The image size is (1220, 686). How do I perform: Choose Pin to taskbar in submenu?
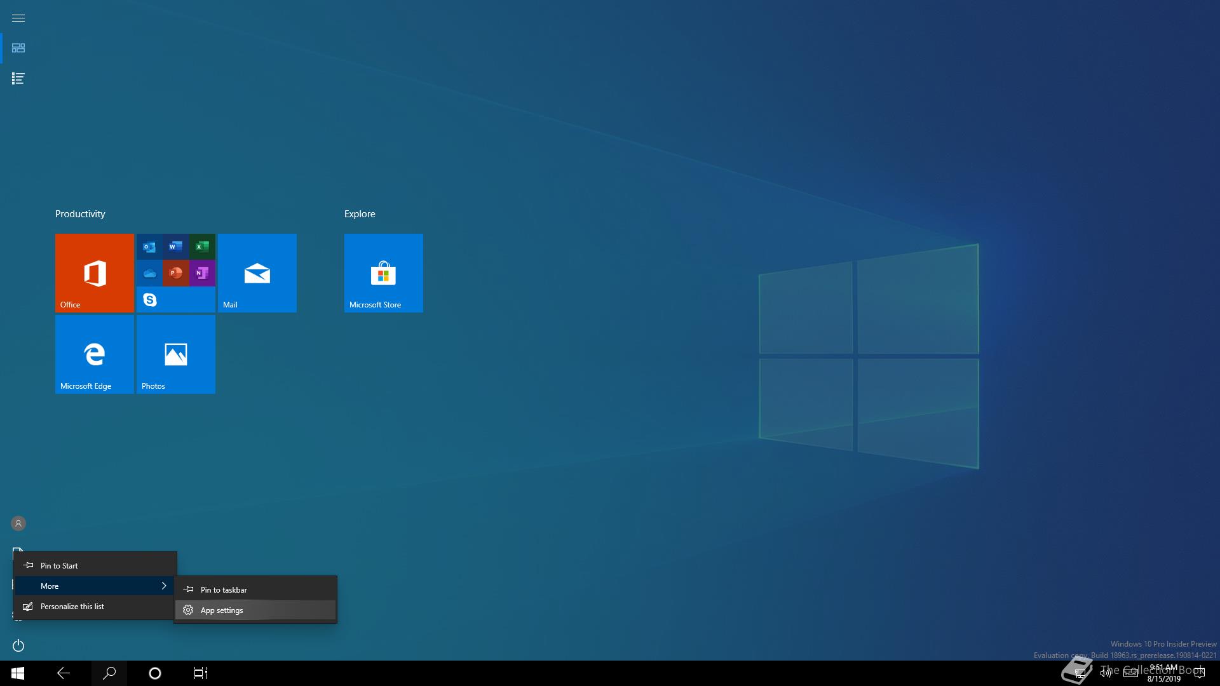tap(255, 589)
